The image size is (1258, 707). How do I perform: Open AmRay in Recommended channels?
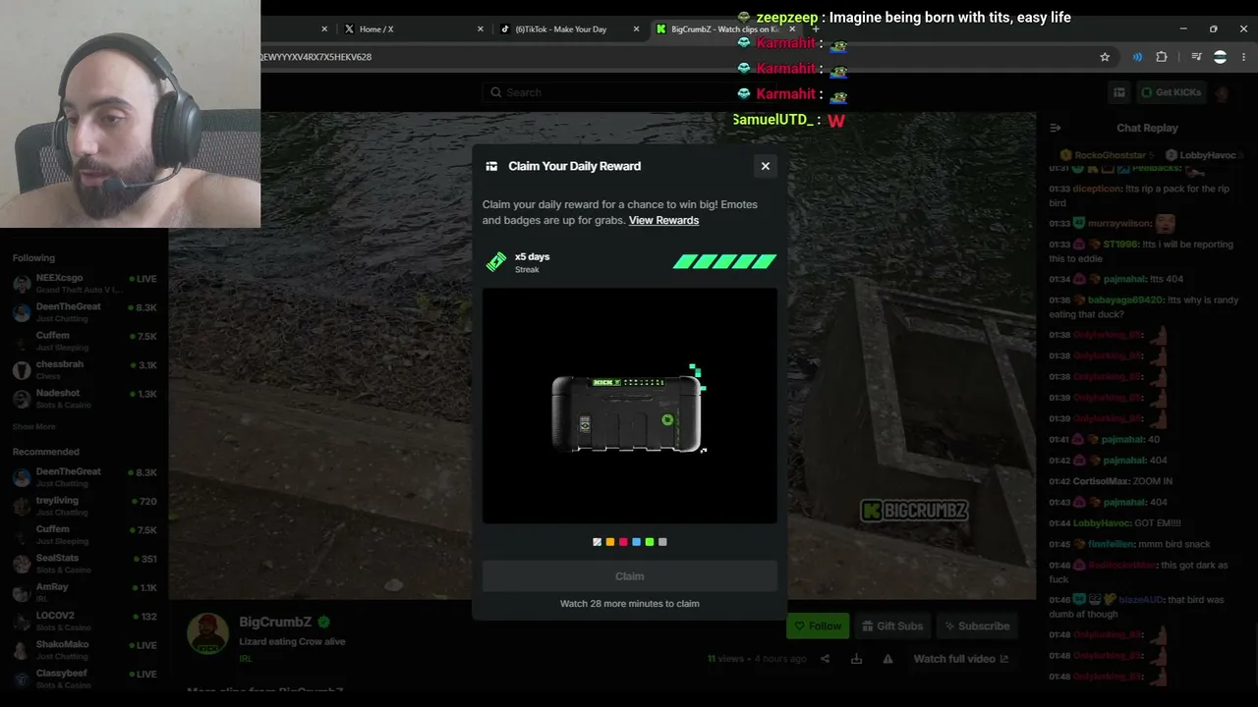pyautogui.click(x=85, y=592)
